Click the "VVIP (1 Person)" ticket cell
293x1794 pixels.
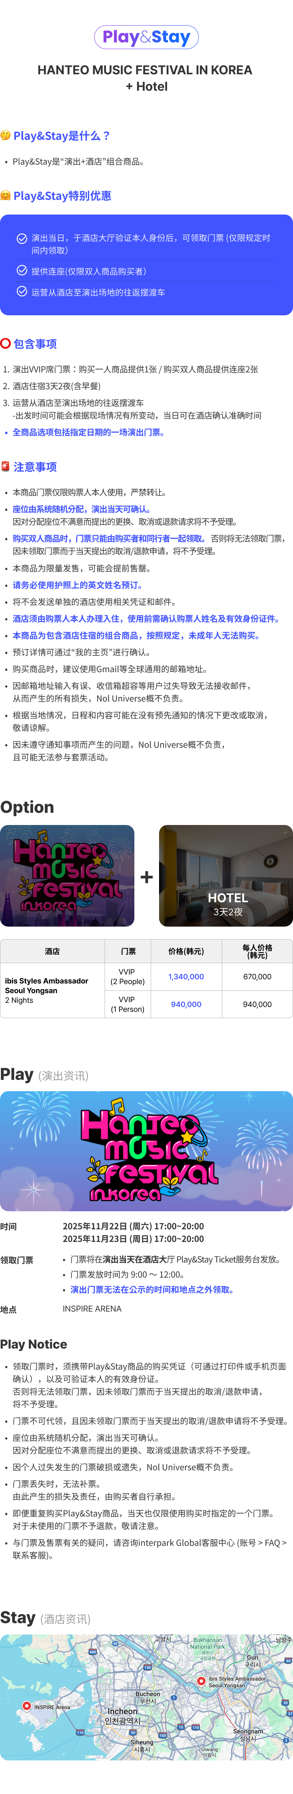pos(128,1004)
